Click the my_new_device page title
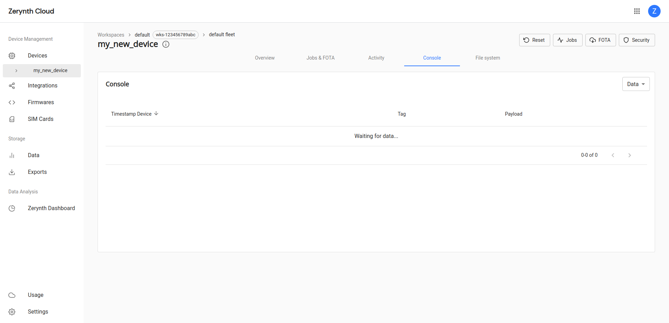 point(128,44)
